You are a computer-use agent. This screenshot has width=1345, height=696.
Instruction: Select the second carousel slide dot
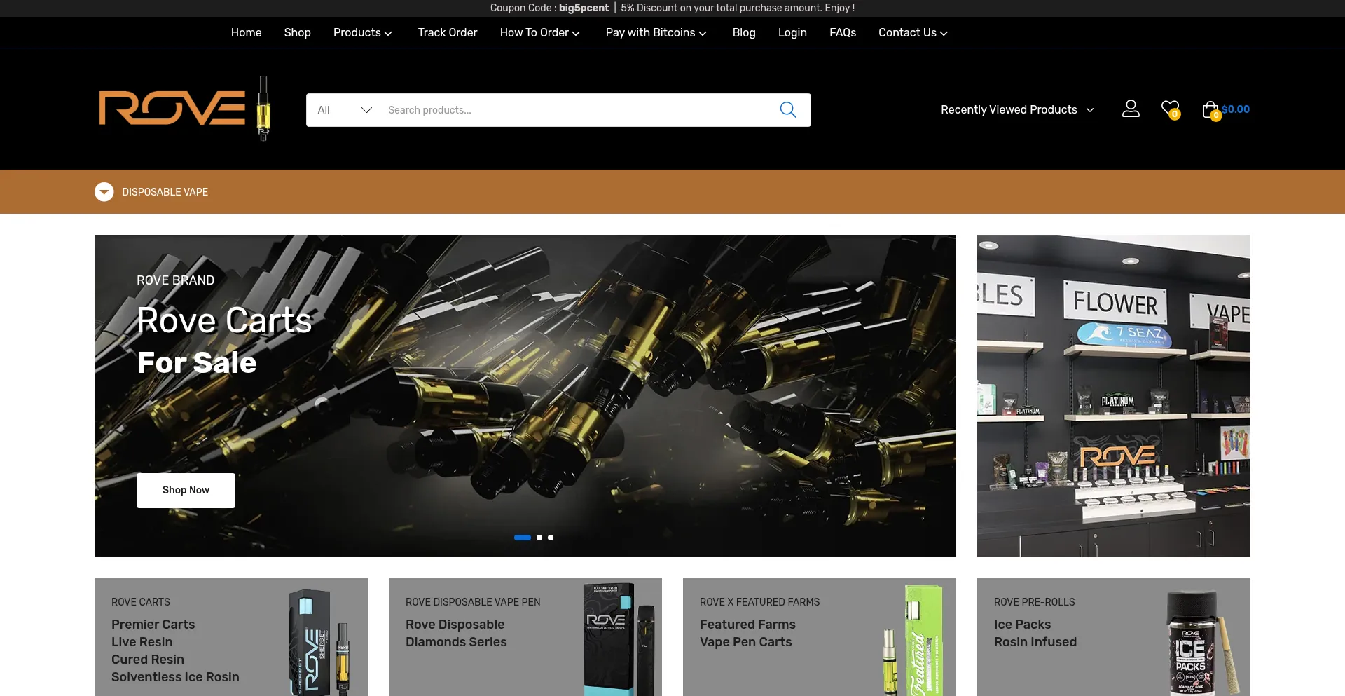click(539, 538)
